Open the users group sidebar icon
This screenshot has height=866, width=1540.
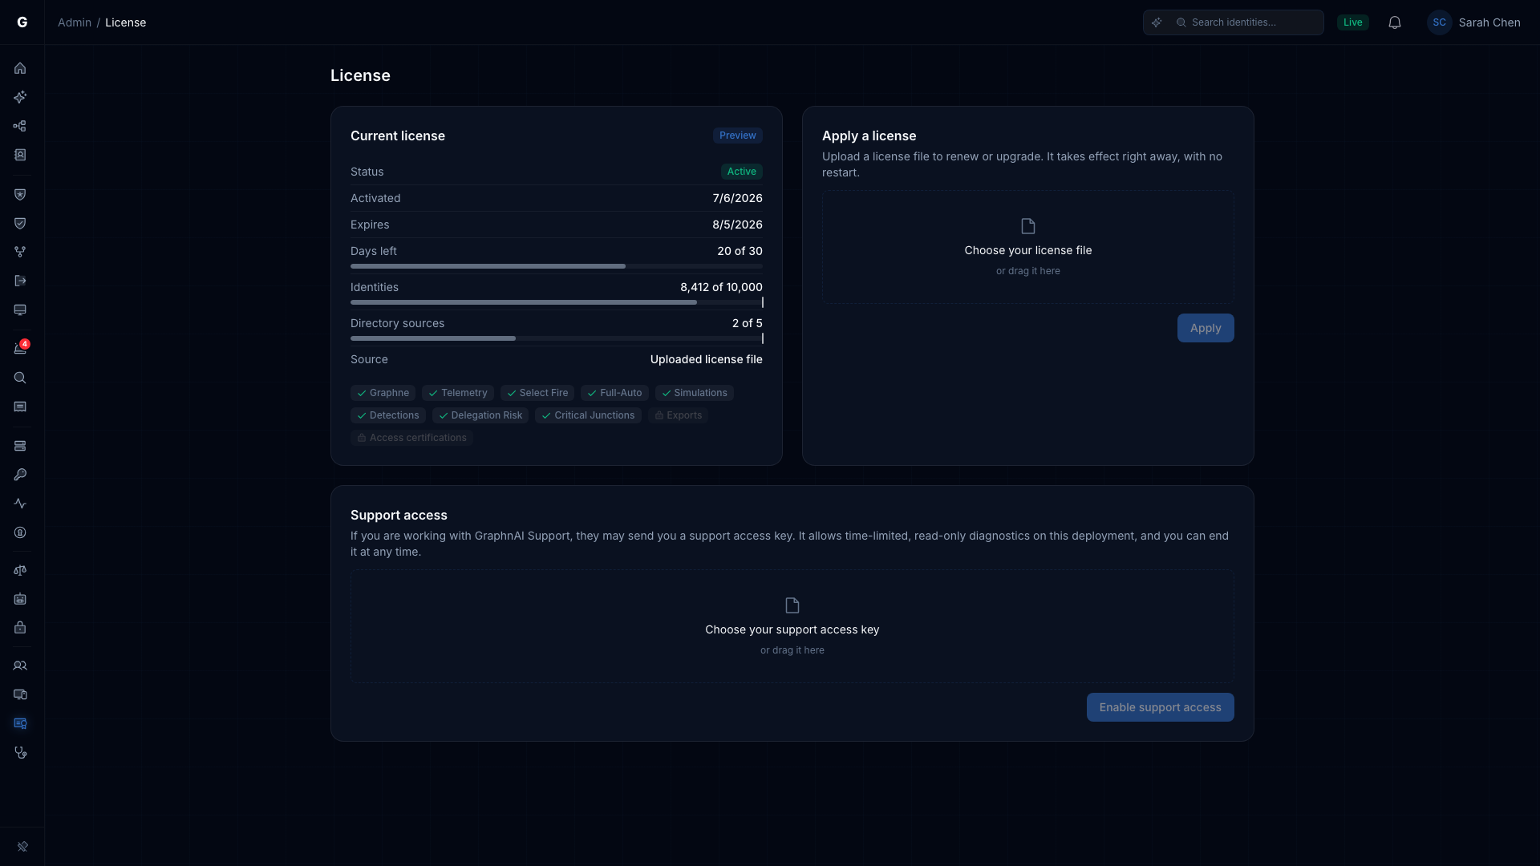[x=20, y=666]
